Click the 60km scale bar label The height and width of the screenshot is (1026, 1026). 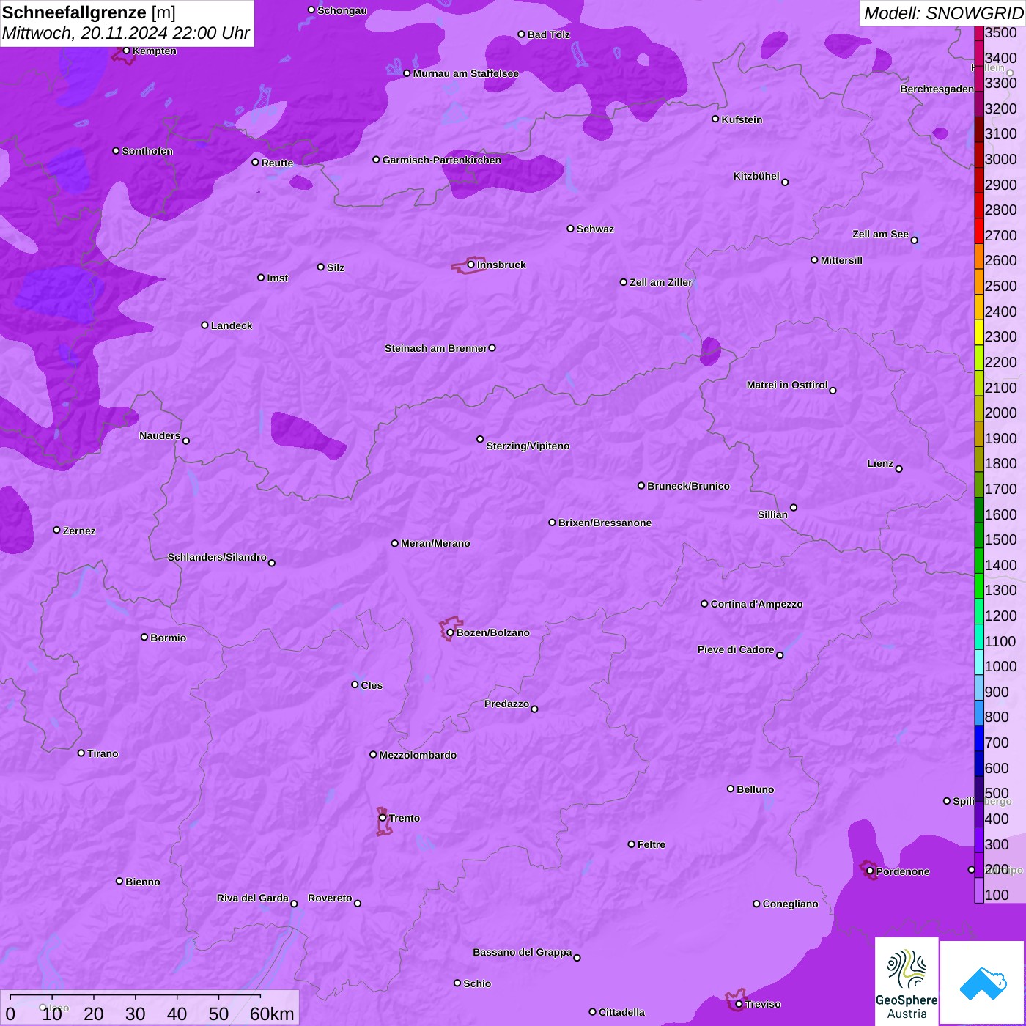[272, 1014]
